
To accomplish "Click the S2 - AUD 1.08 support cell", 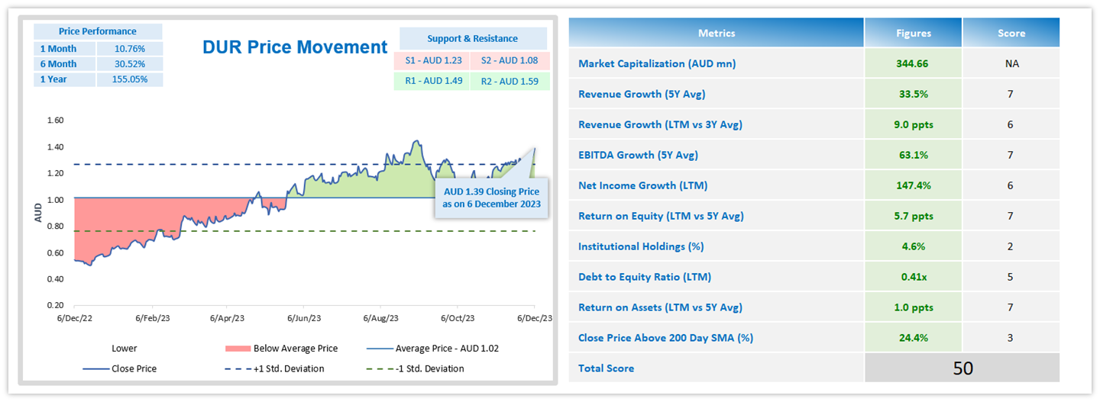I will (x=510, y=61).
